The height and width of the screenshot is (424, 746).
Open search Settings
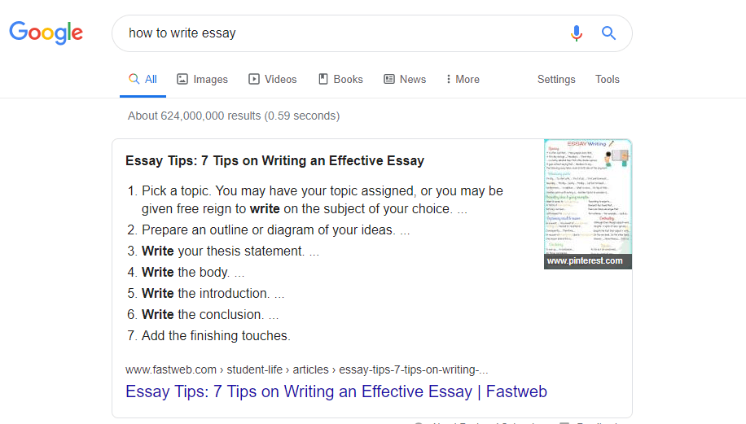[556, 80]
